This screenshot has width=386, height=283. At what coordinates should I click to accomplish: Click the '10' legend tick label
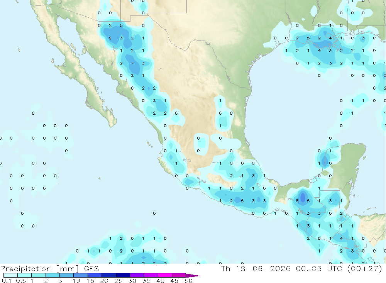coord(76,281)
